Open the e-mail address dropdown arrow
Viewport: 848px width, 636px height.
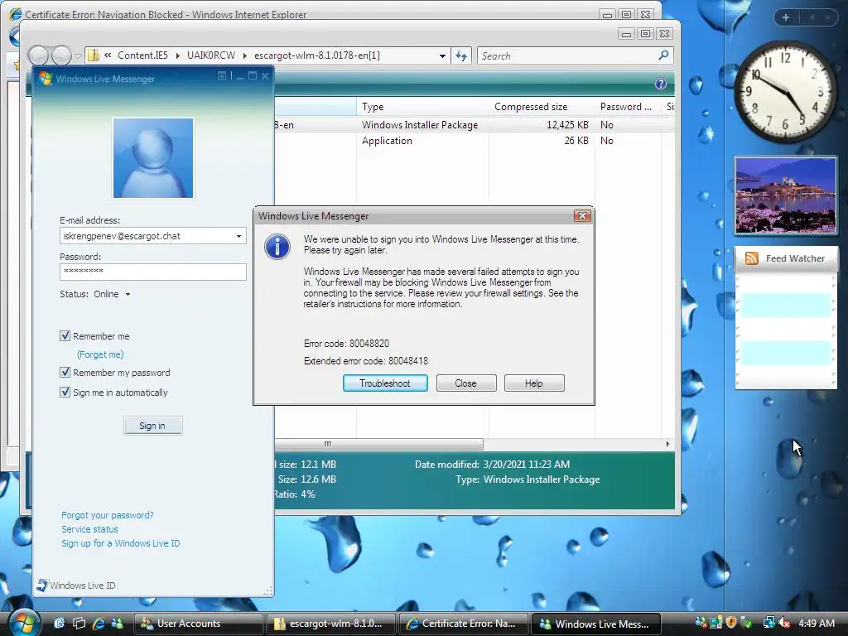[238, 236]
